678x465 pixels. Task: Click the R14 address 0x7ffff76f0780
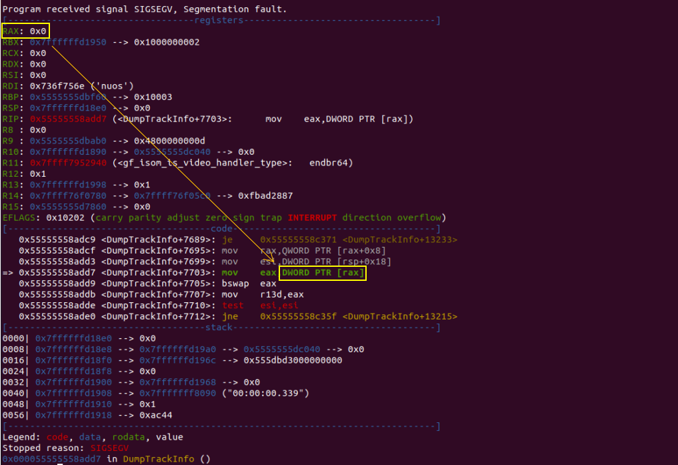tap(68, 195)
